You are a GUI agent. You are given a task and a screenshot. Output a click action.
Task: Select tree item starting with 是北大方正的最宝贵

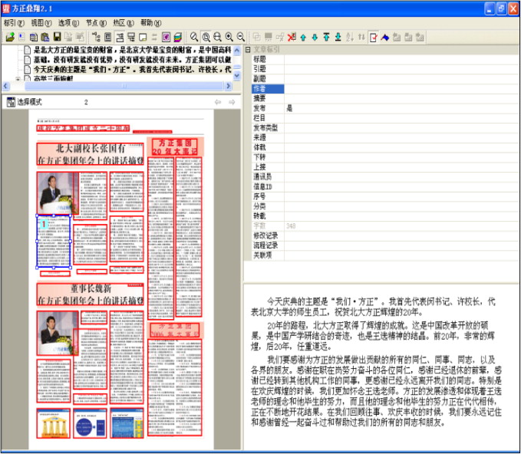132,50
